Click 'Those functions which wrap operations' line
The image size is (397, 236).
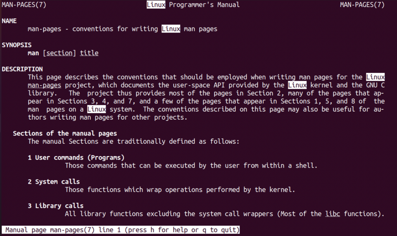[x=180, y=190]
